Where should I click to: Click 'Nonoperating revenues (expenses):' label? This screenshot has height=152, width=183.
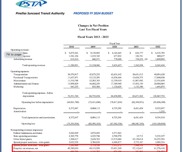(27, 130)
